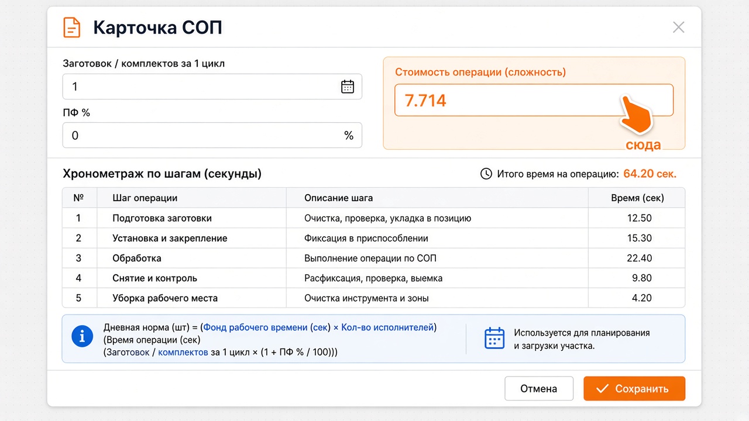Click the description Выполнение операции по СОП

pos(370,258)
